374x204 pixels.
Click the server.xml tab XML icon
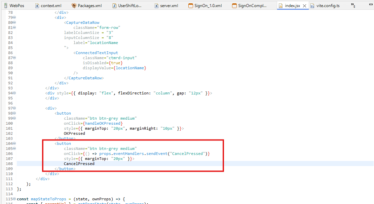(157, 6)
